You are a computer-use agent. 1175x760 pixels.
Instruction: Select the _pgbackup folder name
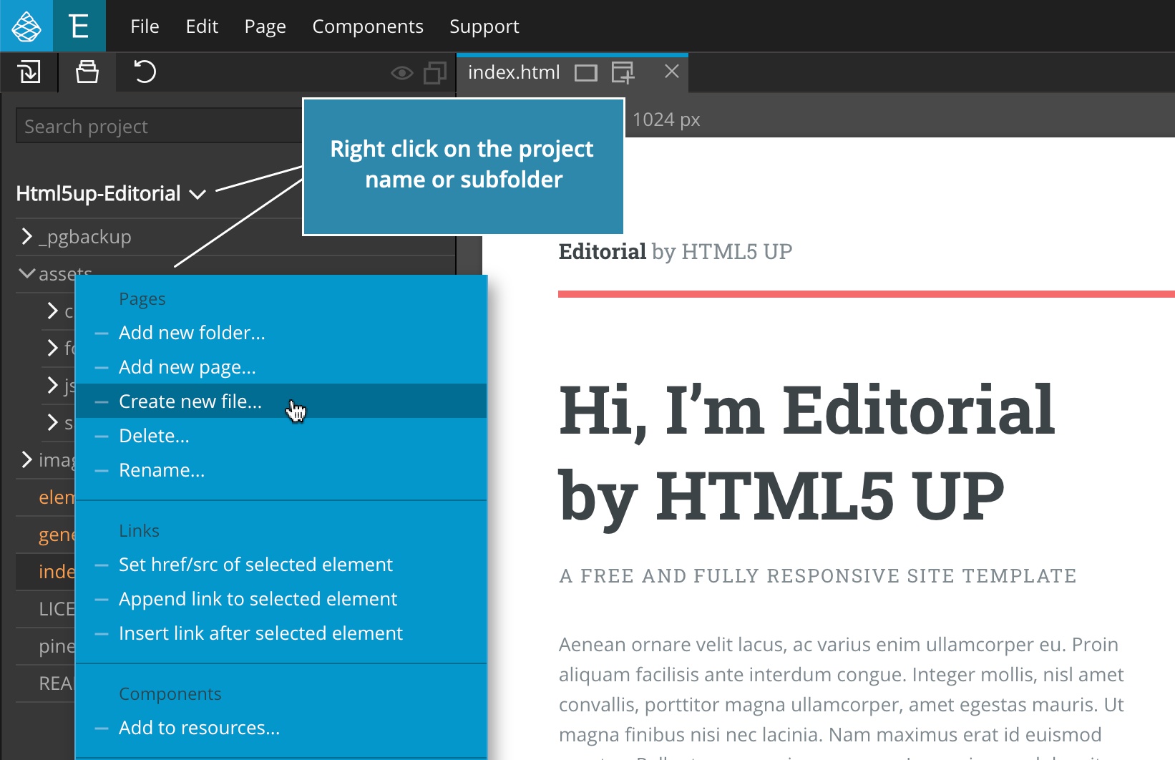point(84,236)
